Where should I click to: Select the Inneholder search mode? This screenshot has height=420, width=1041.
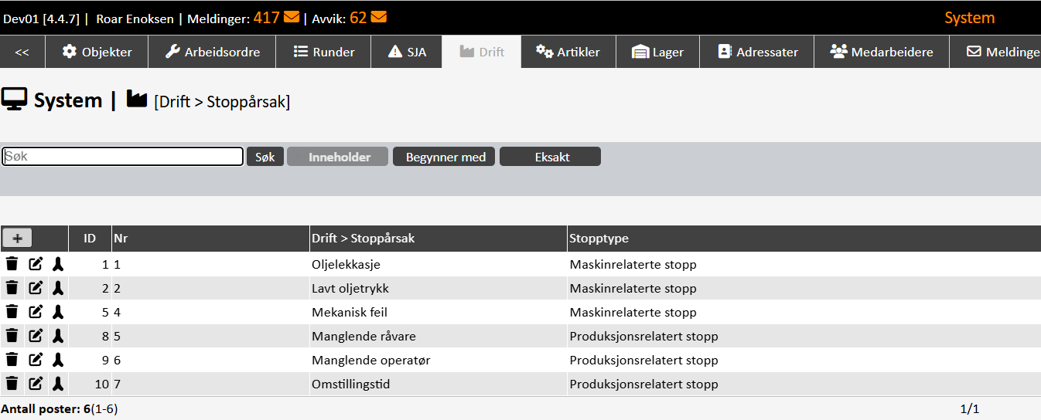(x=337, y=157)
